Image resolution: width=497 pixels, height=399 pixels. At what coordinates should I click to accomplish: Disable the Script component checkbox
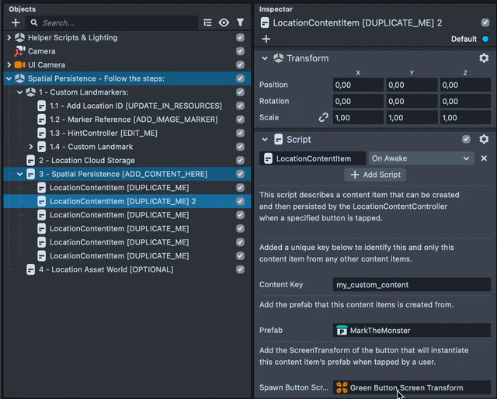(466, 140)
